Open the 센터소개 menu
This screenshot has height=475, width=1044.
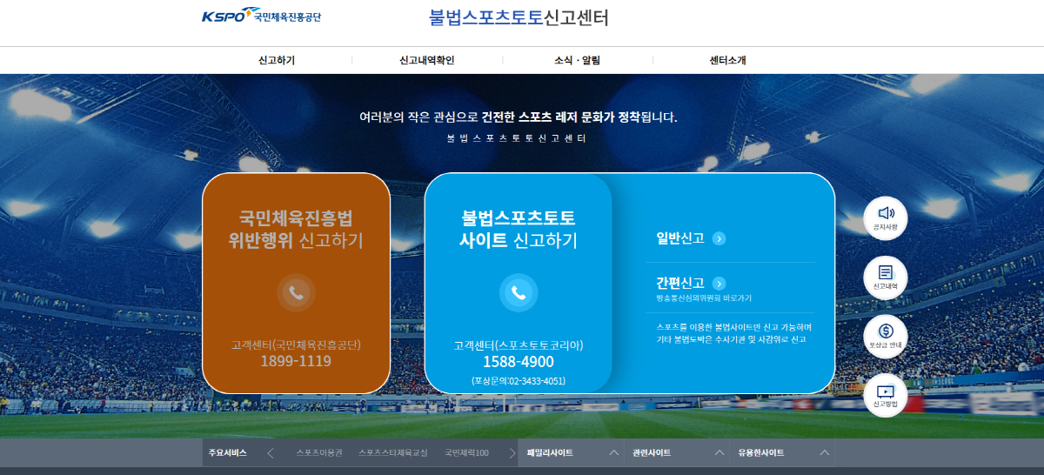(727, 60)
